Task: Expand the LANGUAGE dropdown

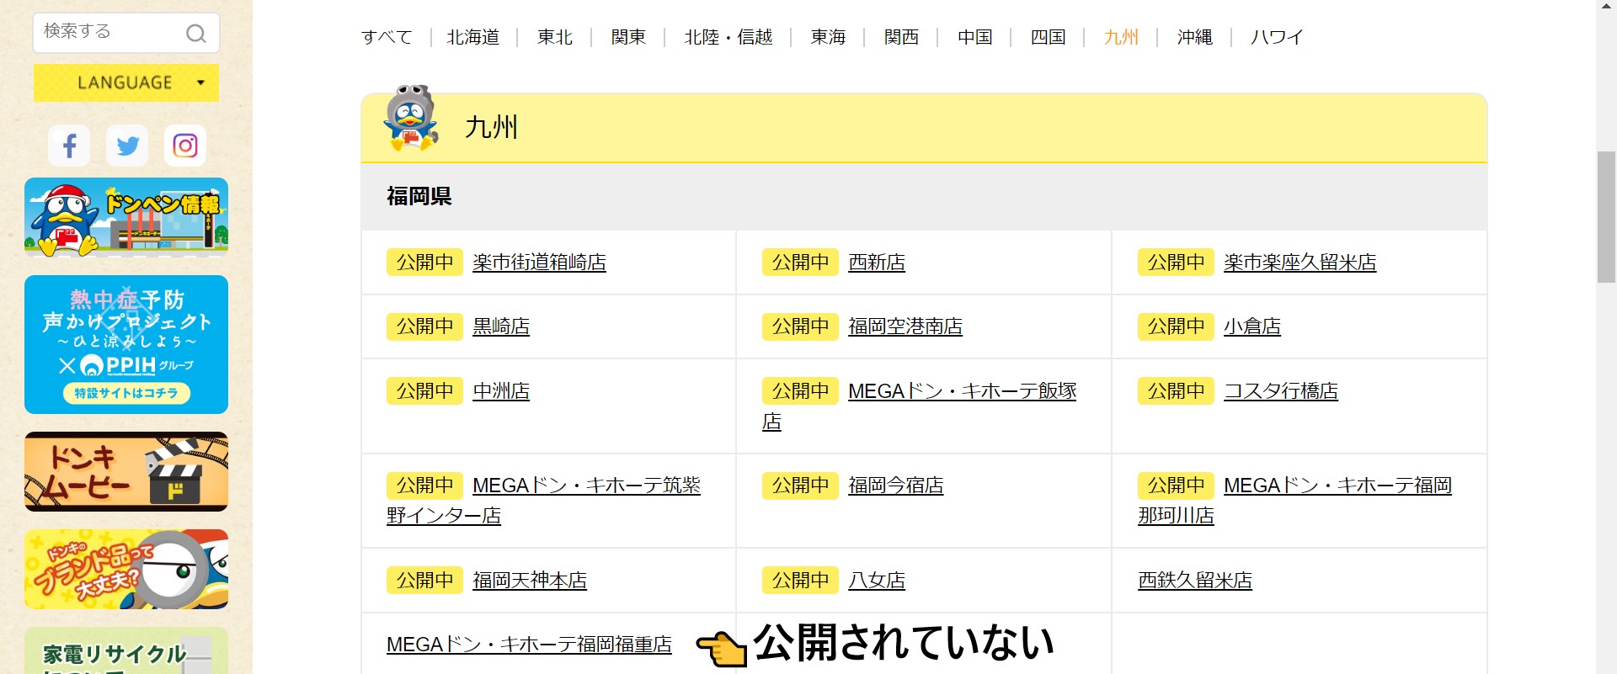Action: coord(126,82)
